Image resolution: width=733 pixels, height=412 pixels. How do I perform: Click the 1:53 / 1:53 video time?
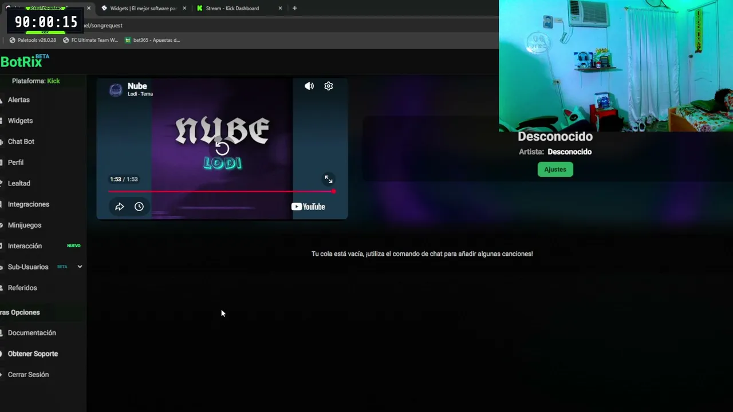point(124,179)
